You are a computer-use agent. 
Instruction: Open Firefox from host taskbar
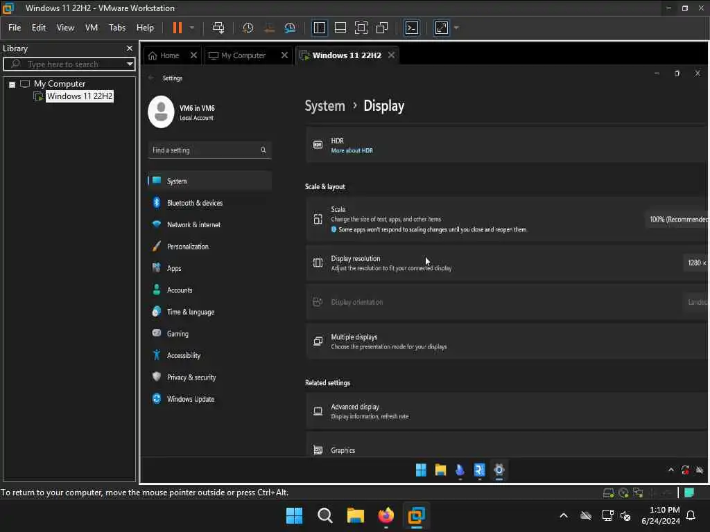coord(386,515)
